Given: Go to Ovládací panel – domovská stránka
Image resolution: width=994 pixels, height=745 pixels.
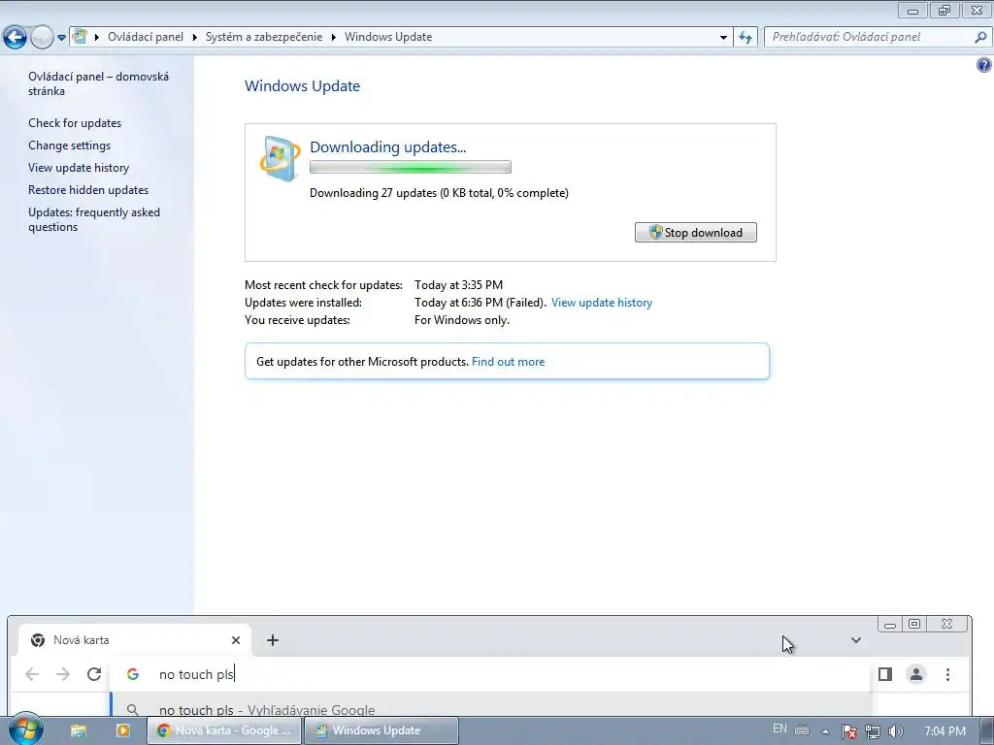Looking at the screenshot, I should pyautogui.click(x=98, y=83).
